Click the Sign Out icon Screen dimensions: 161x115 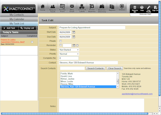tap(155, 8)
